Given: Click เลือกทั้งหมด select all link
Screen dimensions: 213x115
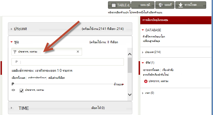Looking at the screenshot, I should pos(18,78).
